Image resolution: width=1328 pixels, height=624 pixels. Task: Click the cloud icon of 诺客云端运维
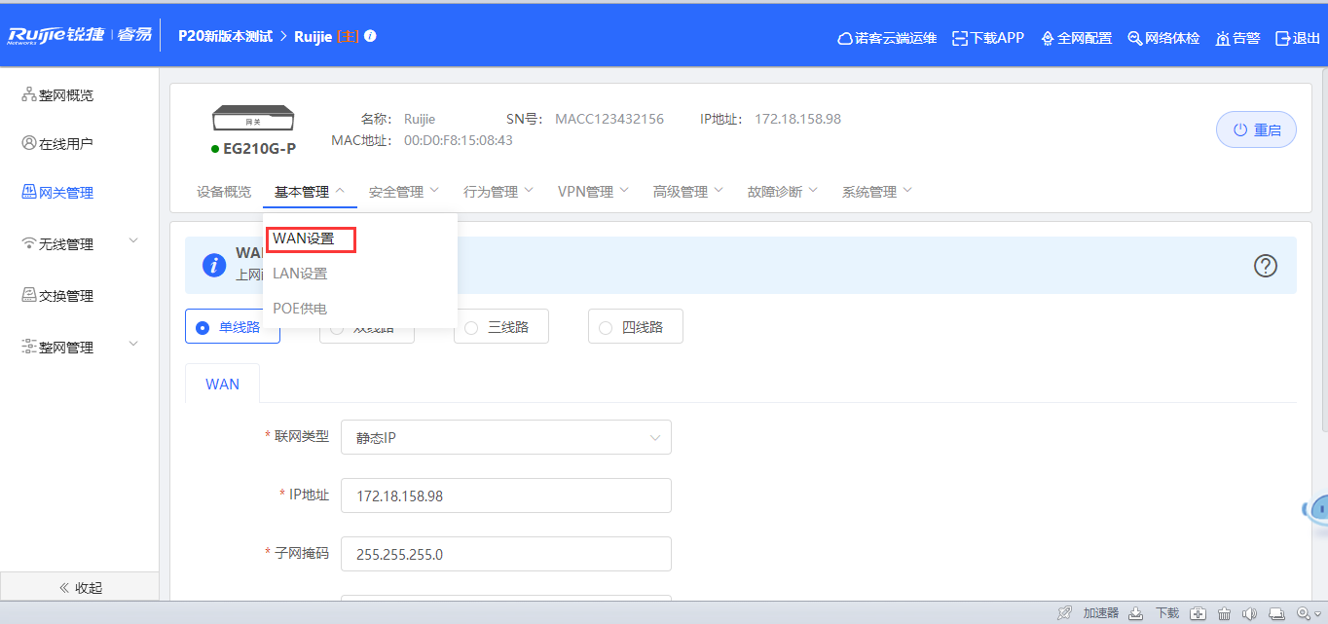point(845,38)
